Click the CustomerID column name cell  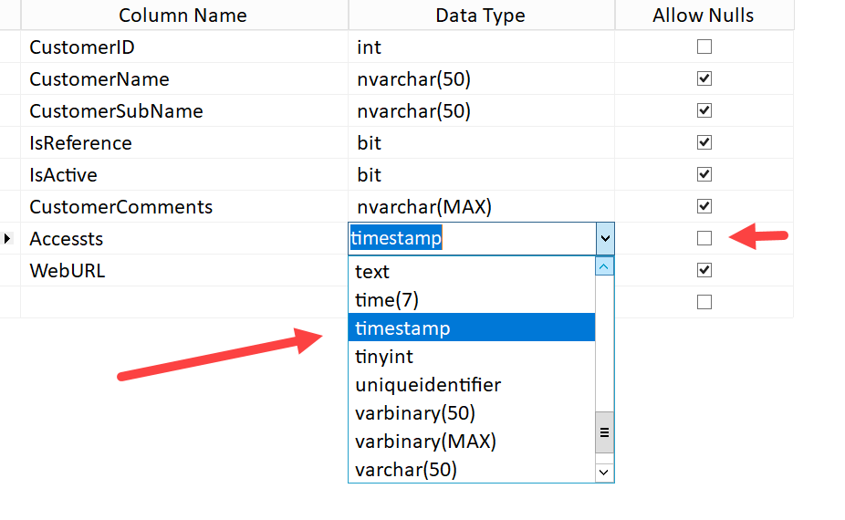[184, 47]
